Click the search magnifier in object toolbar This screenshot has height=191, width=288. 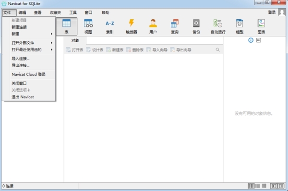[x=217, y=50]
